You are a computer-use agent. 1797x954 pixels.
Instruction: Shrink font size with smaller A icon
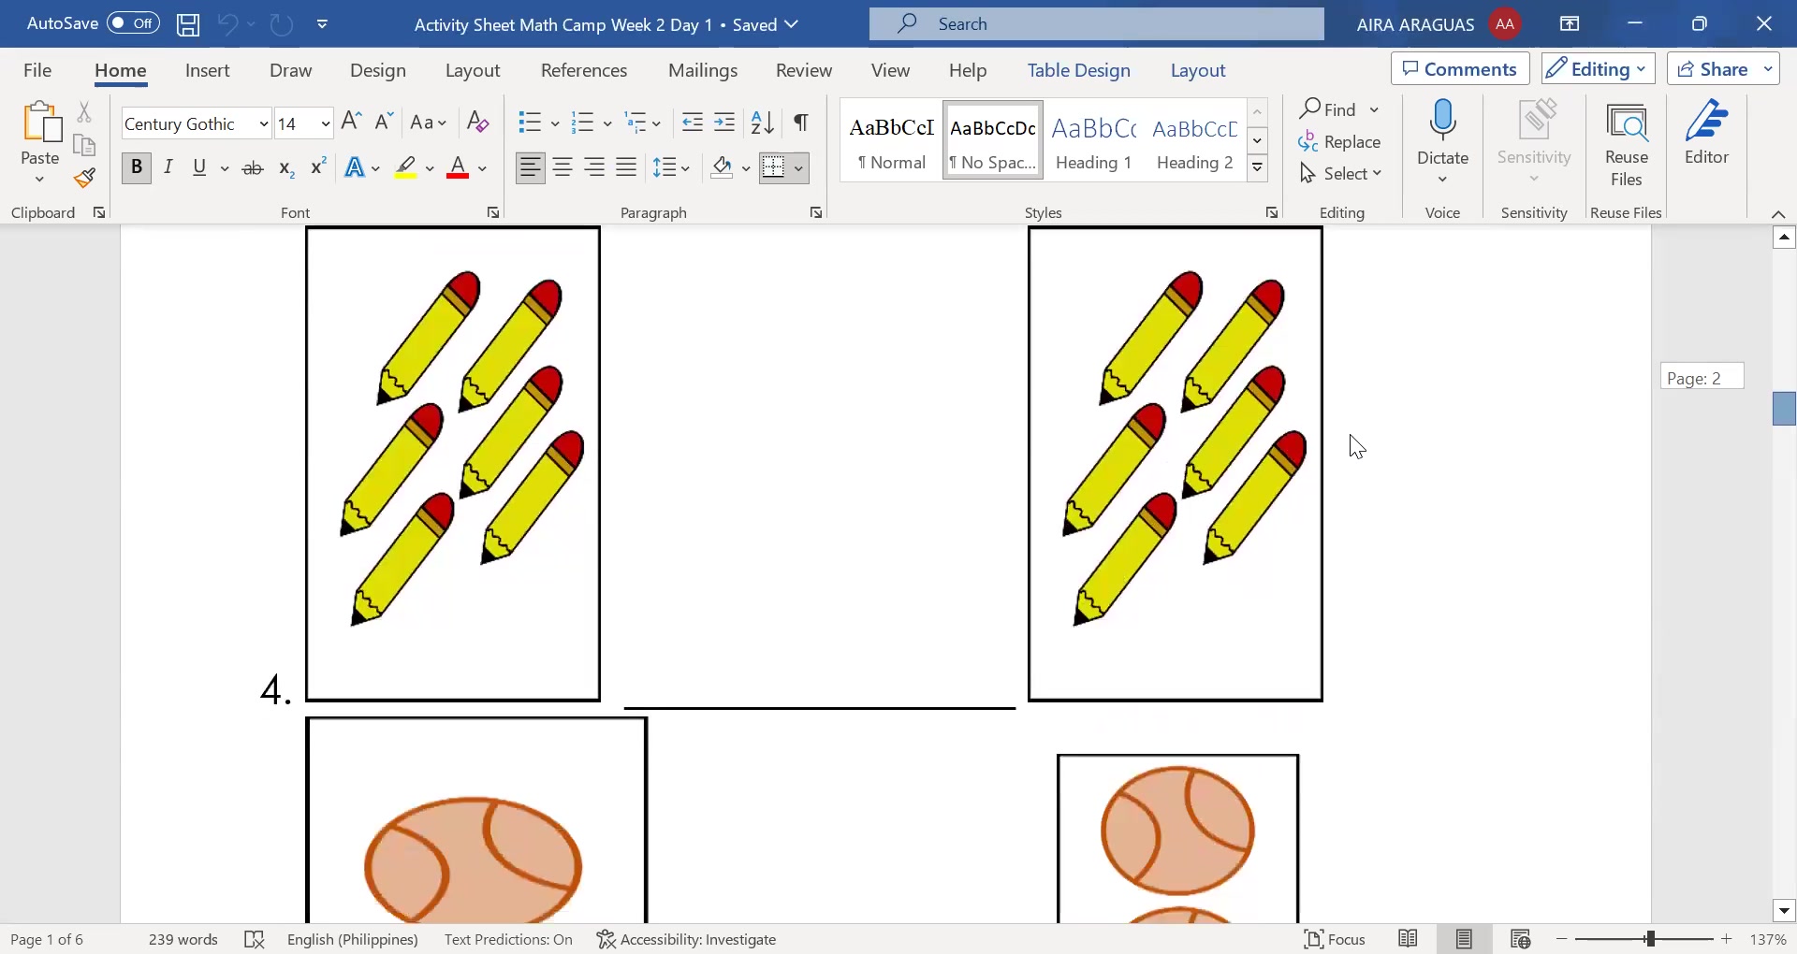pos(383,122)
